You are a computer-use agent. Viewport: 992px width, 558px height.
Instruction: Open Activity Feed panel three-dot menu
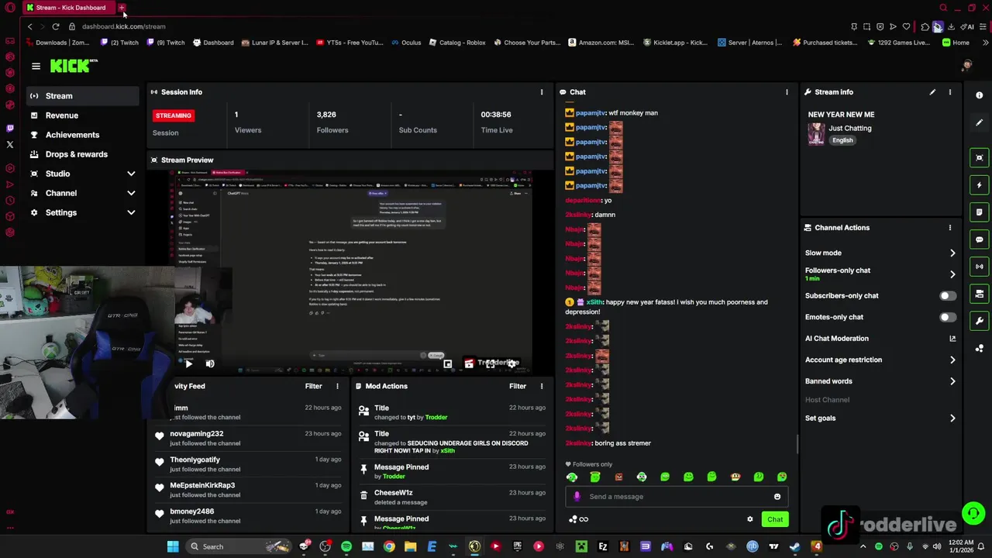click(337, 386)
